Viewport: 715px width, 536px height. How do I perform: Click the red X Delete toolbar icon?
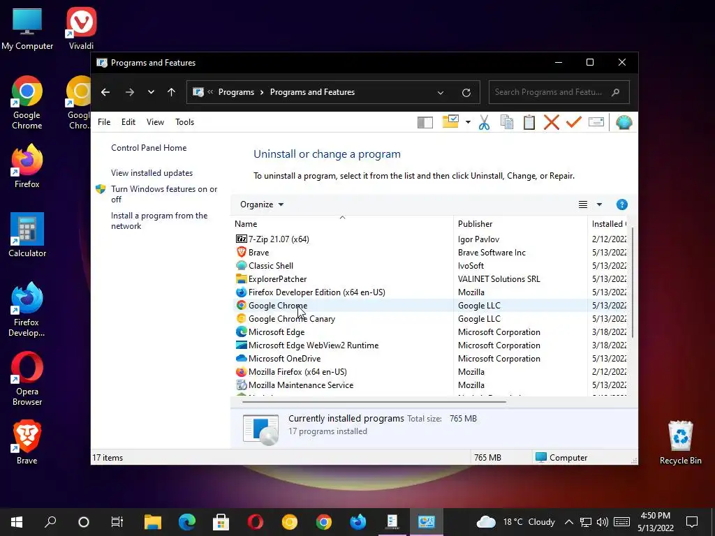552,122
